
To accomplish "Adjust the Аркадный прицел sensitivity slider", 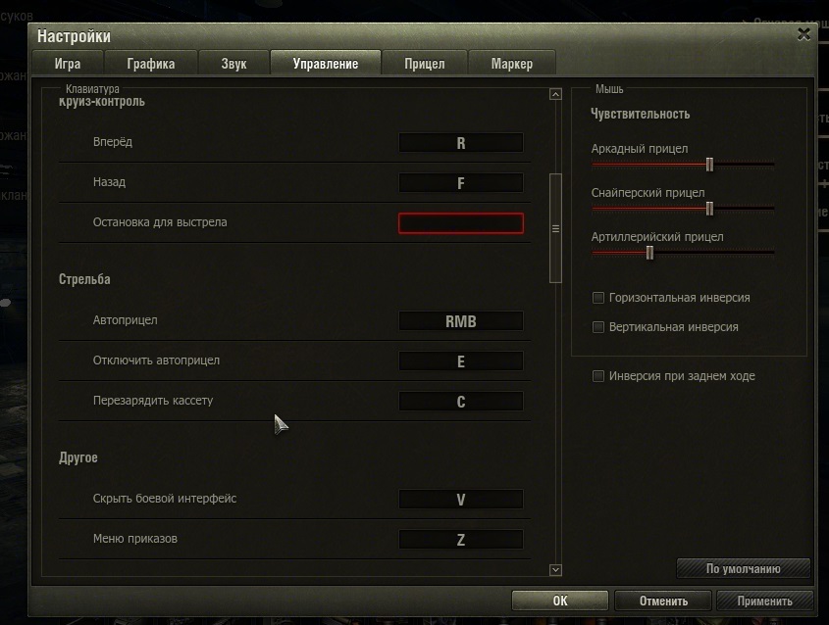I will pyautogui.click(x=709, y=165).
